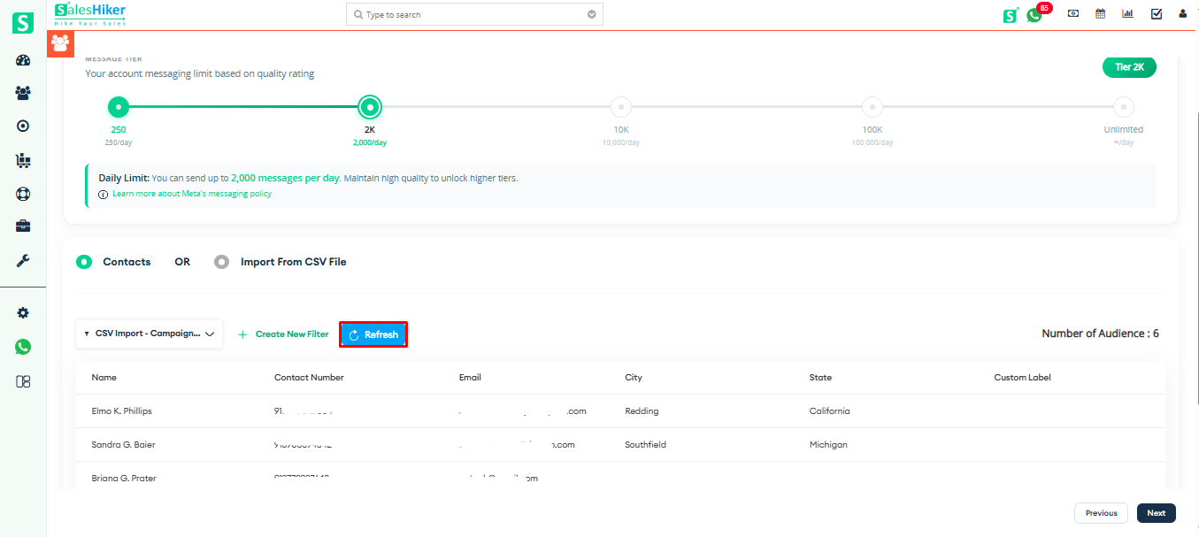Click the lifebuoy support icon in sidebar

(x=23, y=194)
